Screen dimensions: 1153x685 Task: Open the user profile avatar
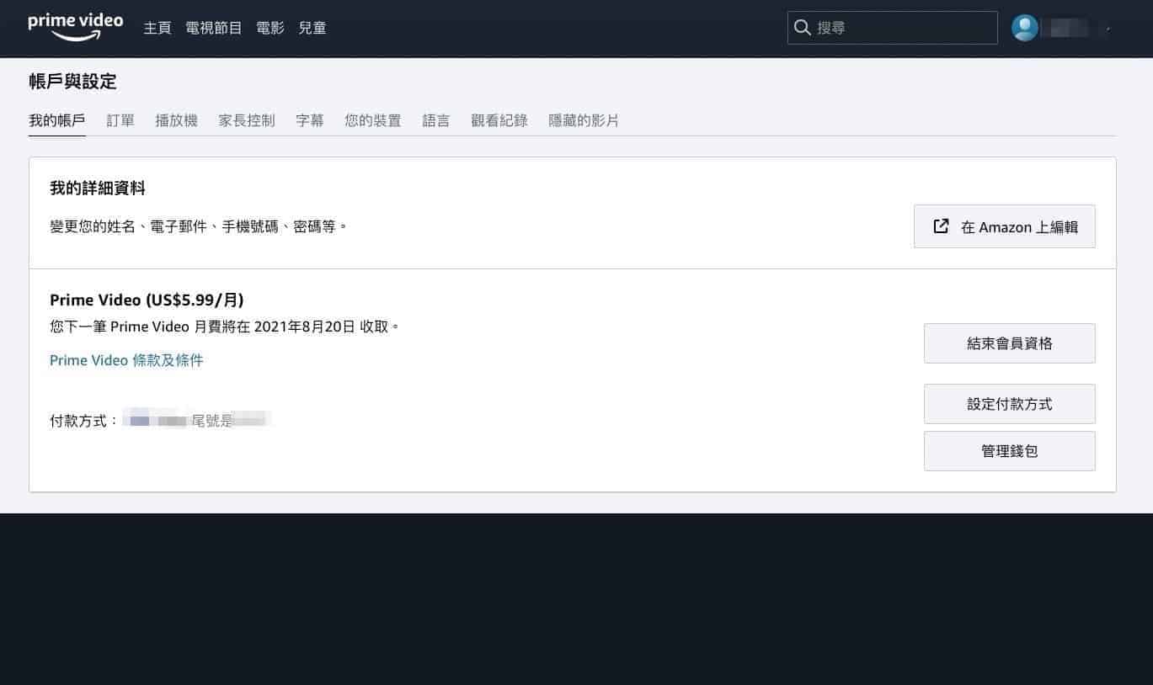tap(1024, 28)
